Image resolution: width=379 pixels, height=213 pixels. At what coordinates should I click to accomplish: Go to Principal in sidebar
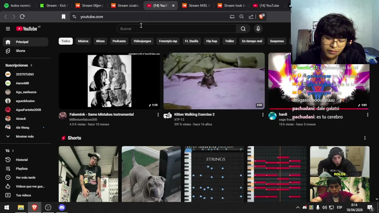[x=25, y=42]
